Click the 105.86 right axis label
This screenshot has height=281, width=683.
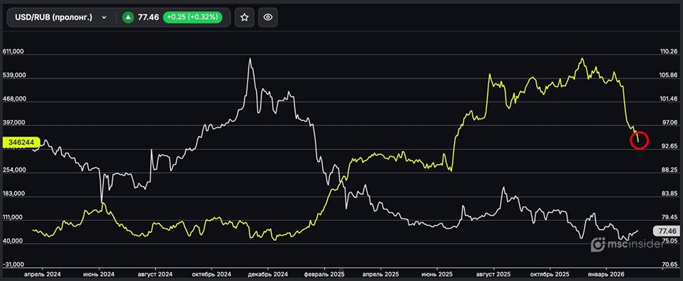(x=669, y=75)
